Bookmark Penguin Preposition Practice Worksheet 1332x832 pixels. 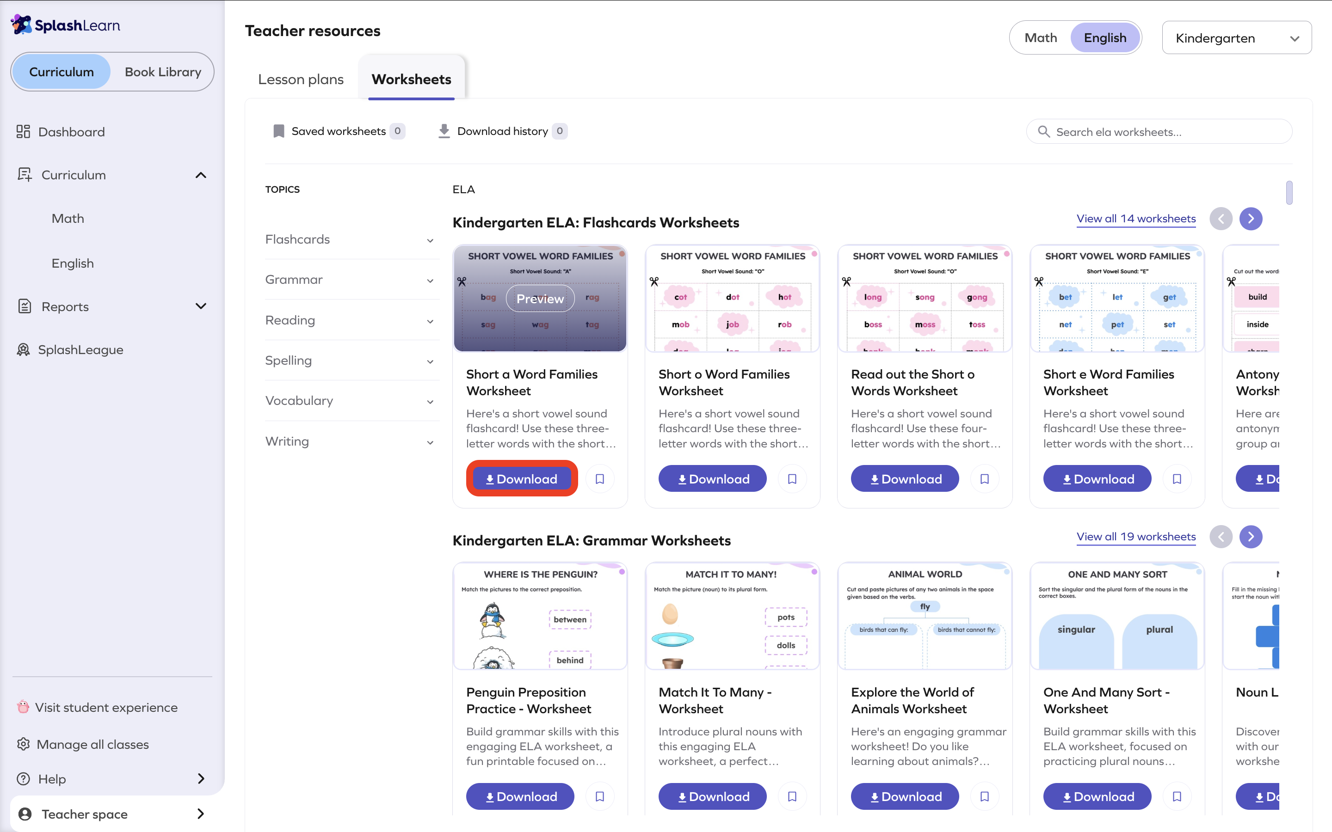click(x=600, y=796)
